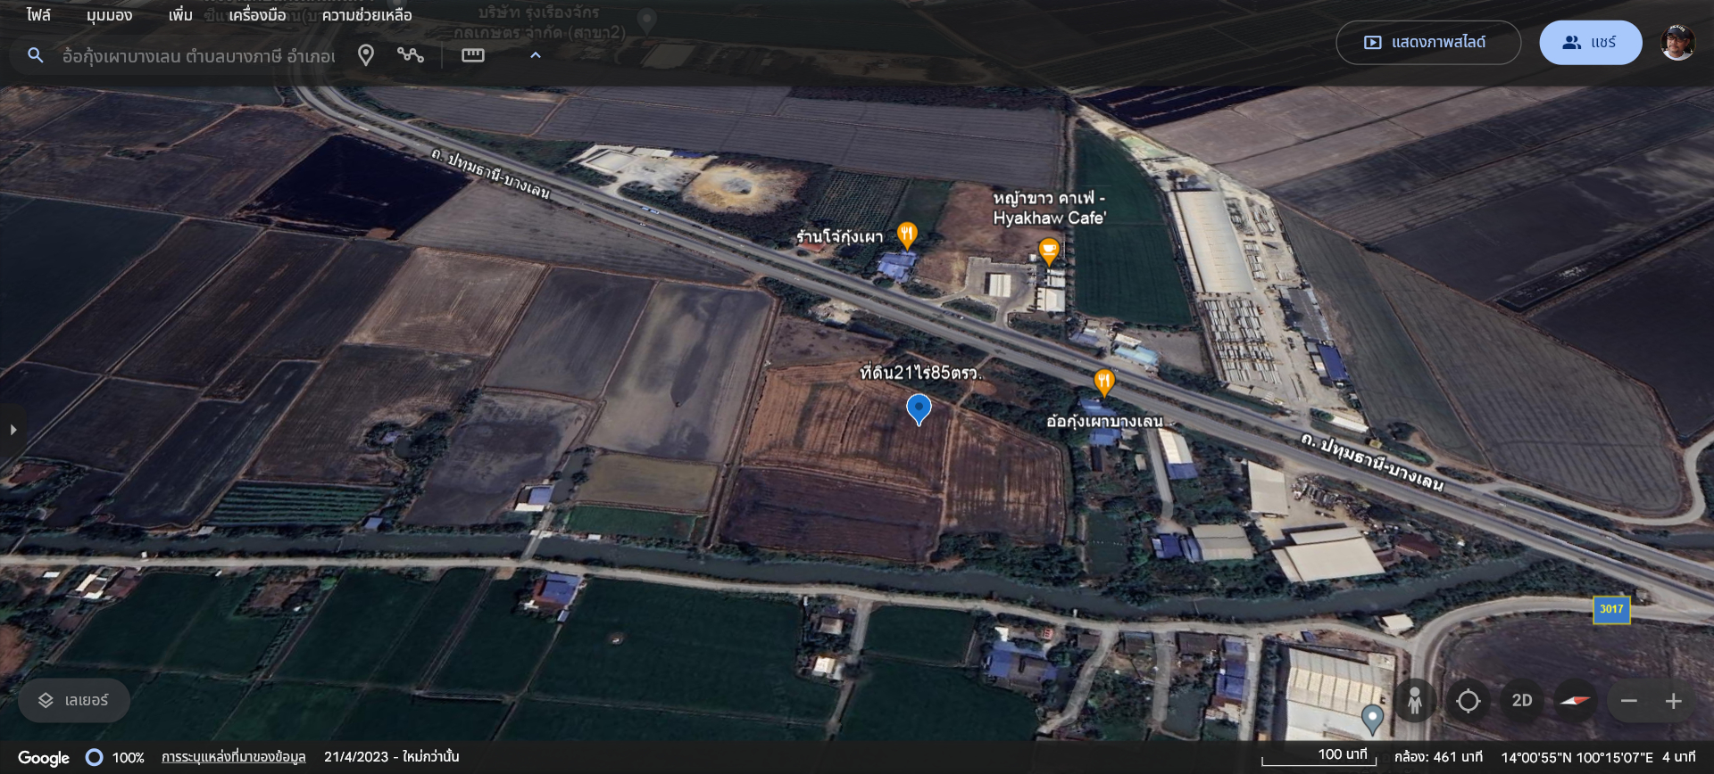Click the search magnifier icon
The image size is (1714, 774).
[36, 55]
